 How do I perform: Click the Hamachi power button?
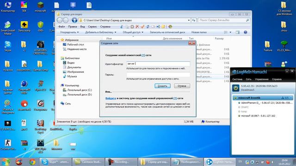click(x=235, y=88)
